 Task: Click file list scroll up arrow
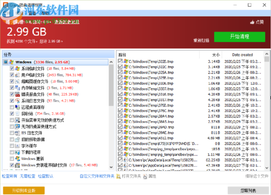(x=267, y=54)
